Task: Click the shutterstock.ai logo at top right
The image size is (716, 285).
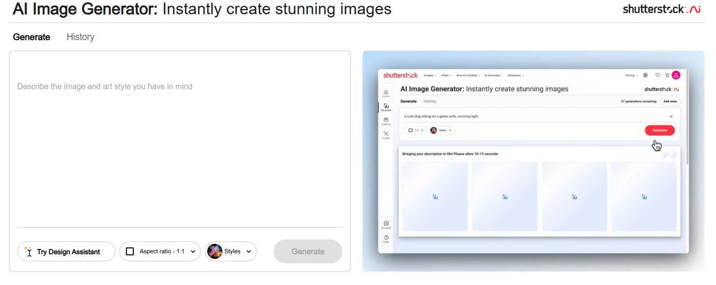Action: (x=661, y=9)
